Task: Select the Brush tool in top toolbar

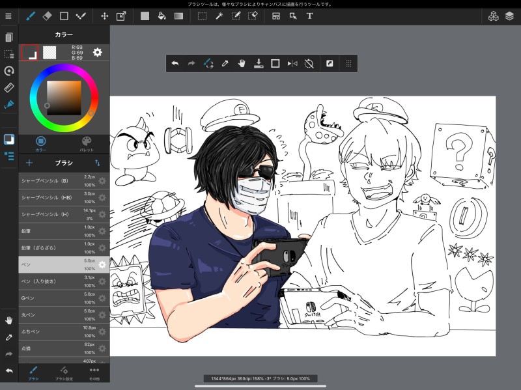Action: coord(31,16)
